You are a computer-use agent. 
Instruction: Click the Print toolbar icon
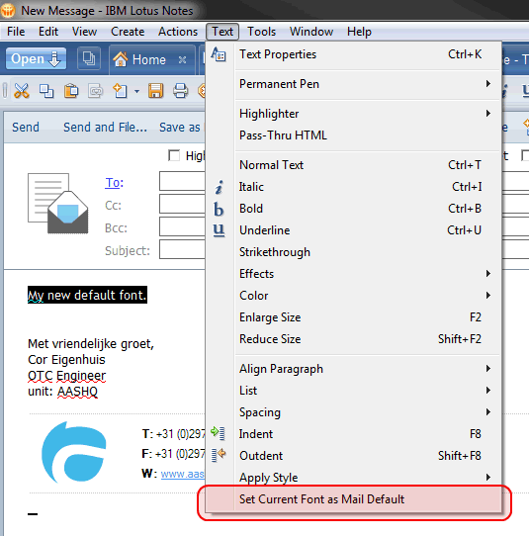180,91
